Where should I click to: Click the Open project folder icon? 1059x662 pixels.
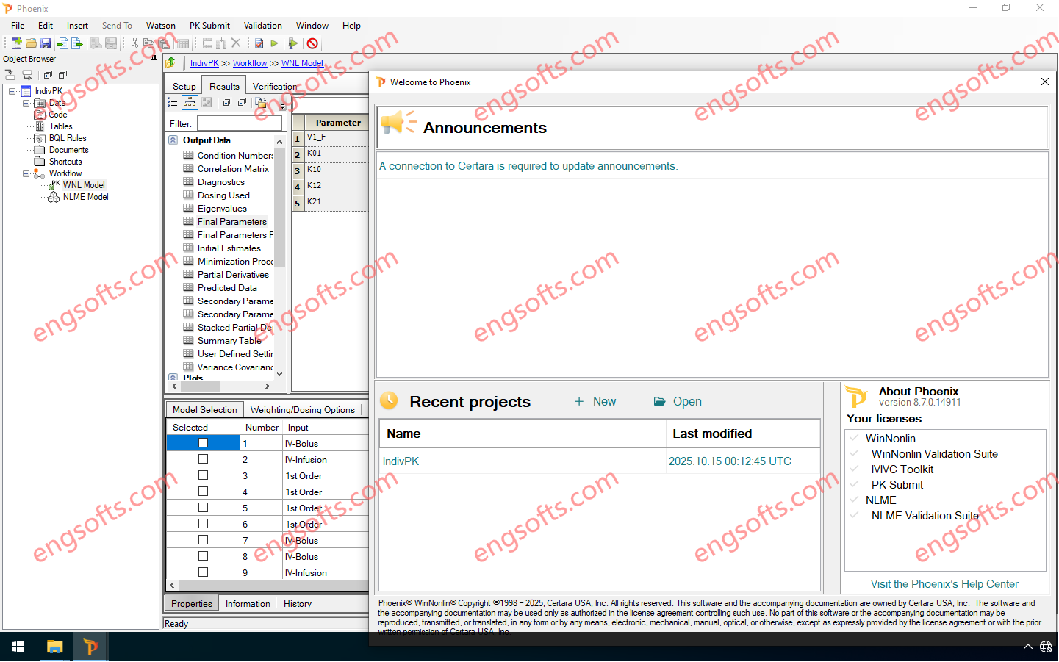click(31, 44)
